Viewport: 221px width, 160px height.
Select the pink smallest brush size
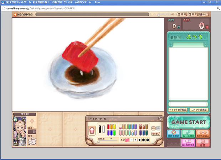click(127, 140)
